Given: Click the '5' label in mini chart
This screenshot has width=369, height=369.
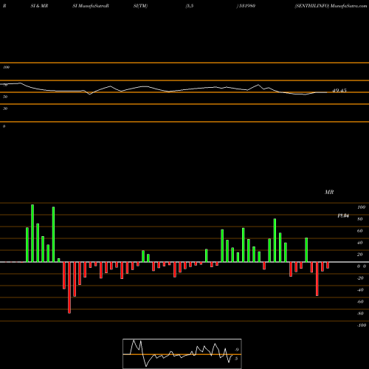Looking at the screenshot, I should click(x=236, y=359).
